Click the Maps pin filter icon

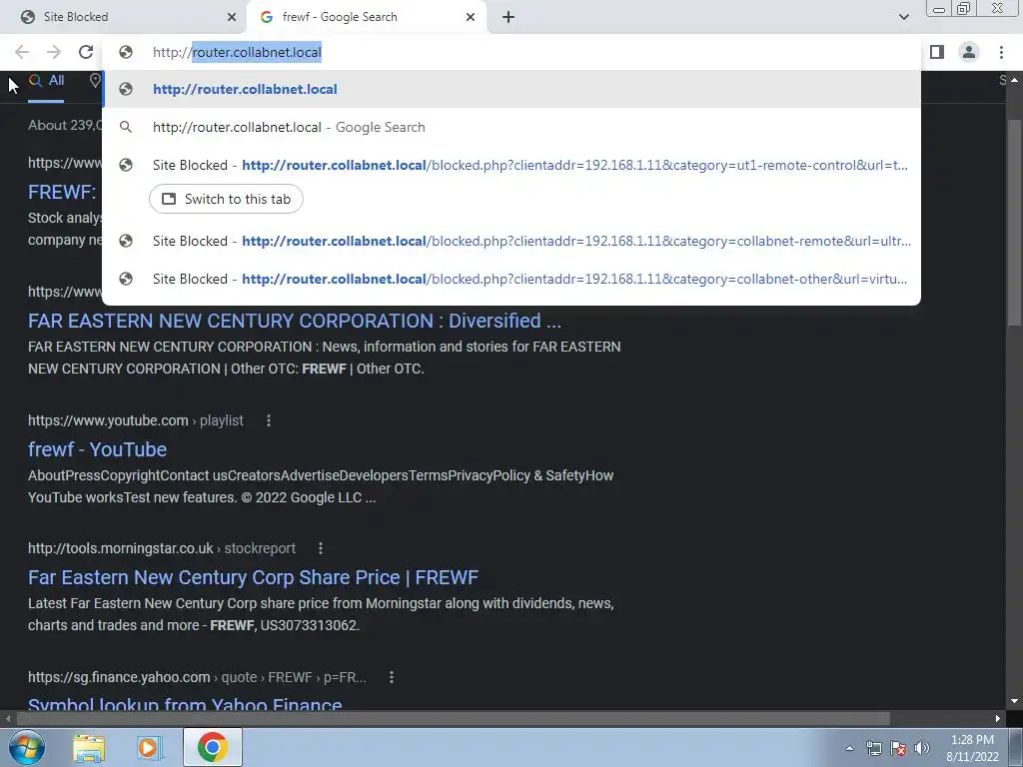click(95, 80)
